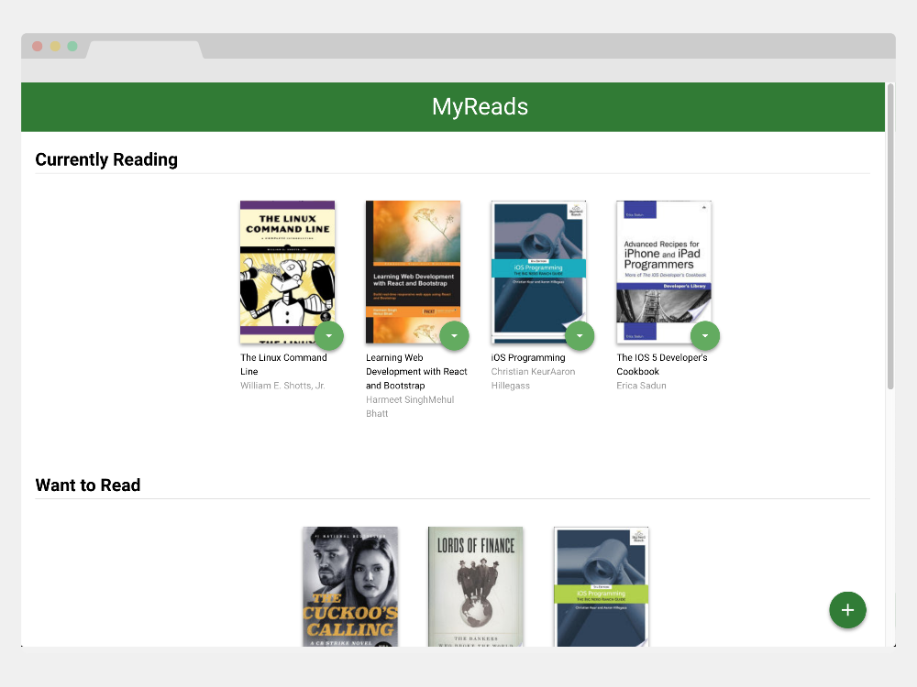Click the iOS Programming cover in Want to Read
The image size is (917, 687).
tap(602, 586)
